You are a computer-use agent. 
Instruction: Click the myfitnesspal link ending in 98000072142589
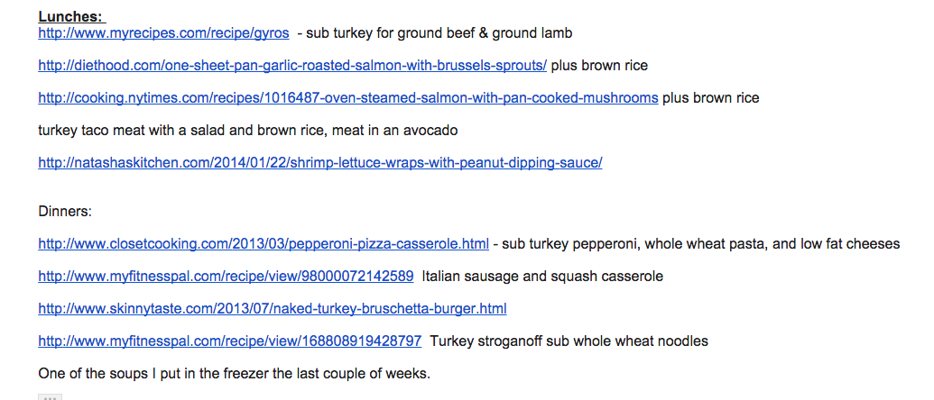click(x=226, y=277)
